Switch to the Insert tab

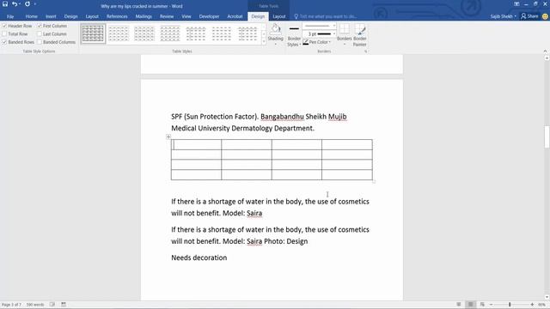51,16
